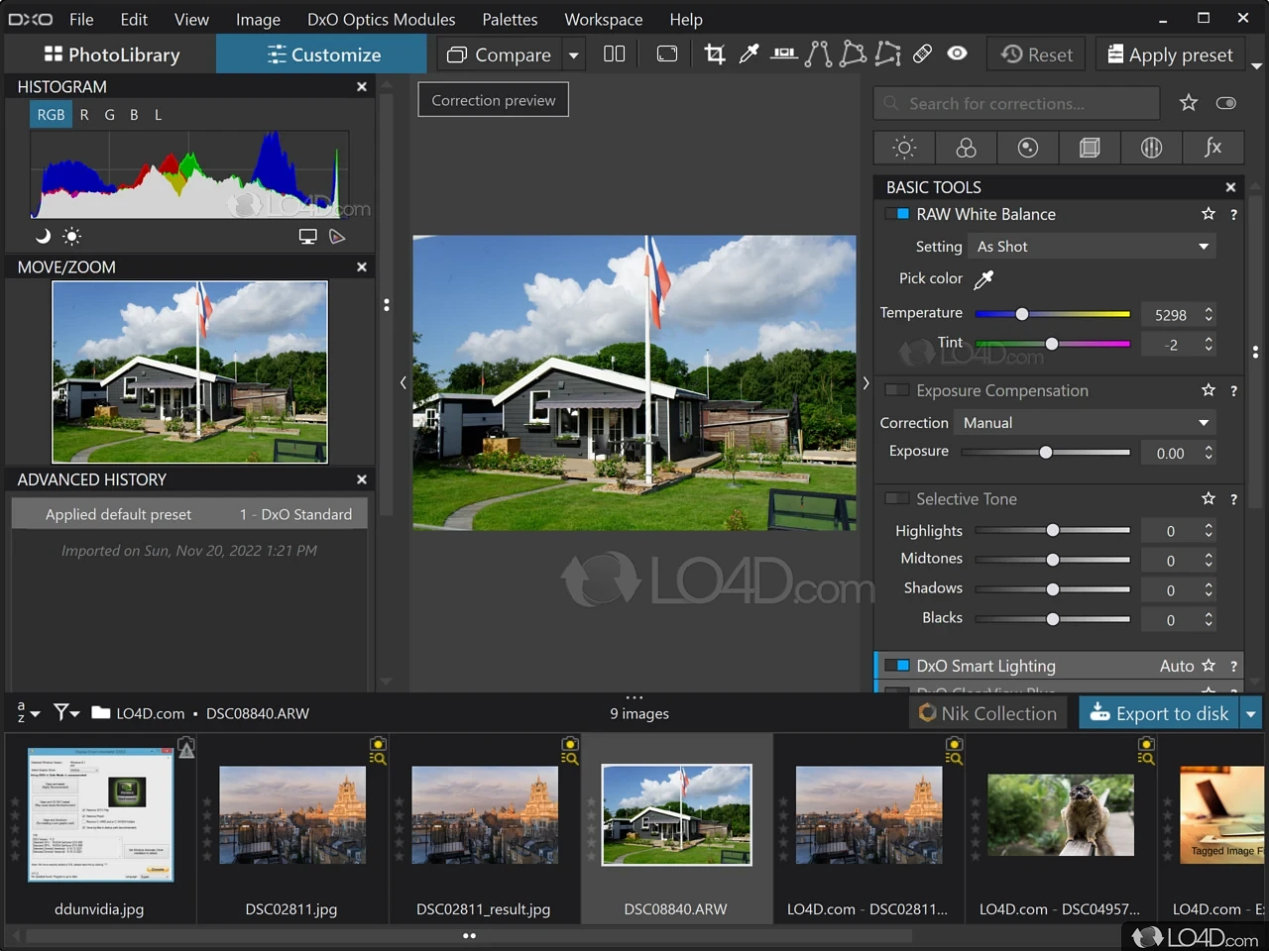Open the Local adjustments palette tab icon
The width and height of the screenshot is (1269, 951).
point(1151,148)
